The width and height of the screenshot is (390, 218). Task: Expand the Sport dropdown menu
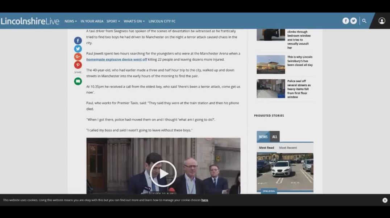113,21
